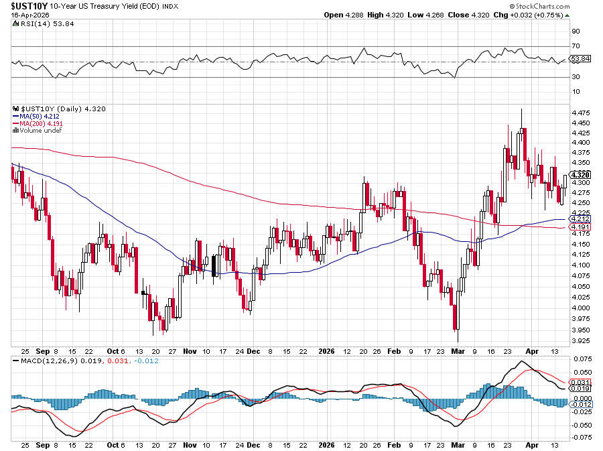Click the 0.031 MACD signal value tag

[x=580, y=381]
